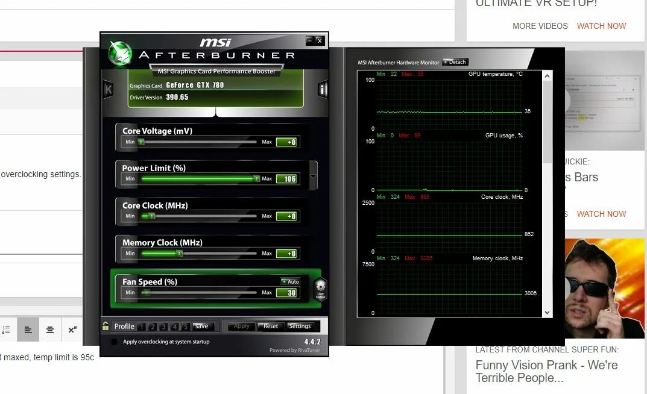
Task: Click the Afterburner dragon logo icon
Action: [x=119, y=54]
